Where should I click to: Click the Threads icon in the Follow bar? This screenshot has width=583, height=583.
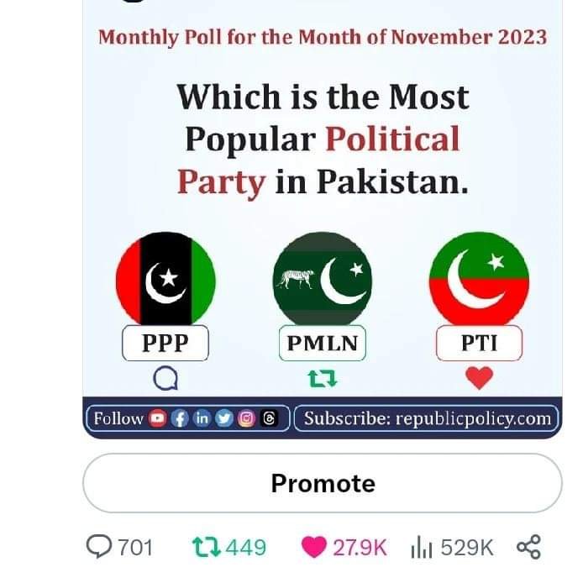(269, 418)
